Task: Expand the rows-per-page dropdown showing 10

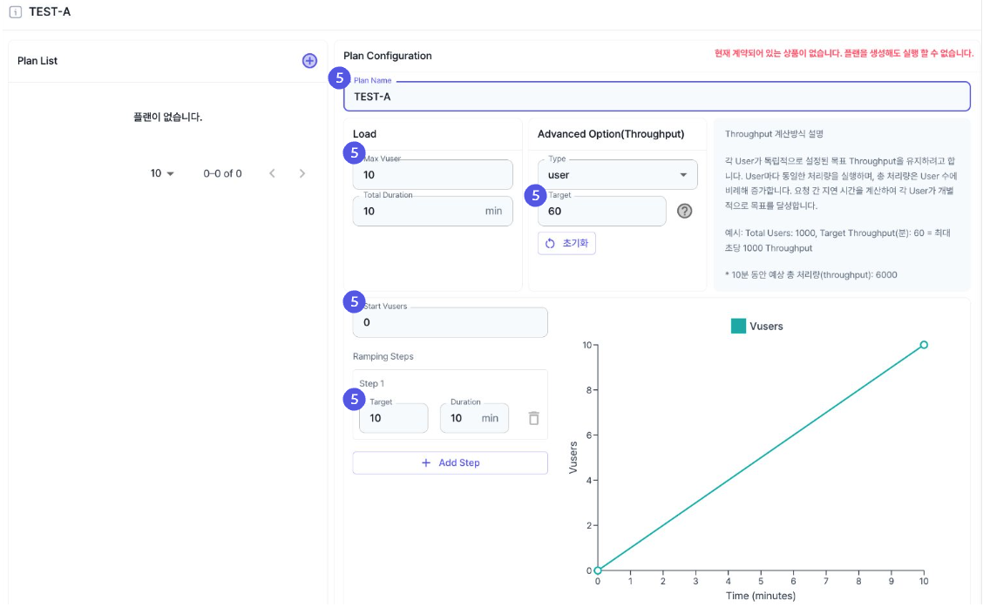Action: [x=162, y=173]
